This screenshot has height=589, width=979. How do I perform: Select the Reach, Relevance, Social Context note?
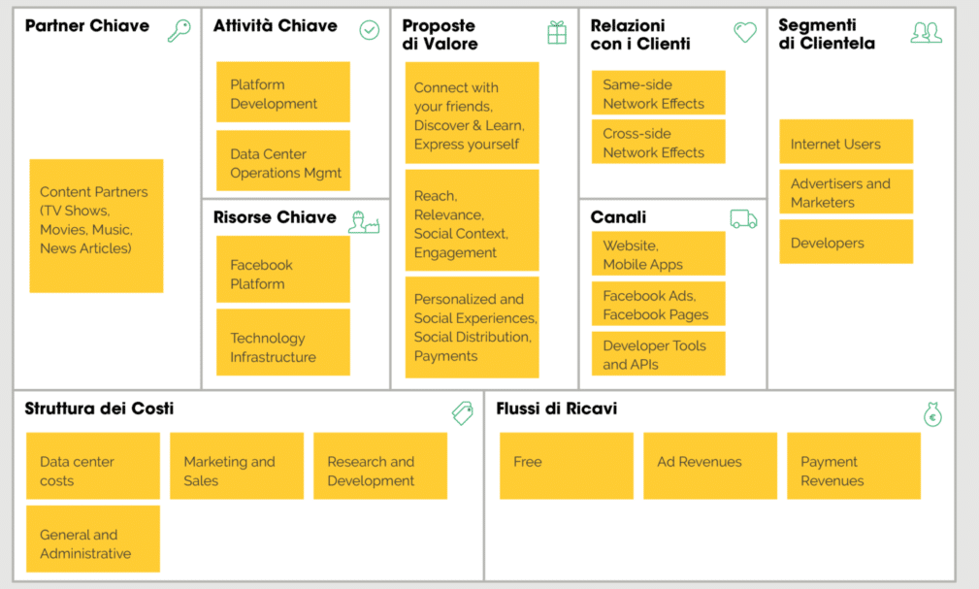click(472, 220)
